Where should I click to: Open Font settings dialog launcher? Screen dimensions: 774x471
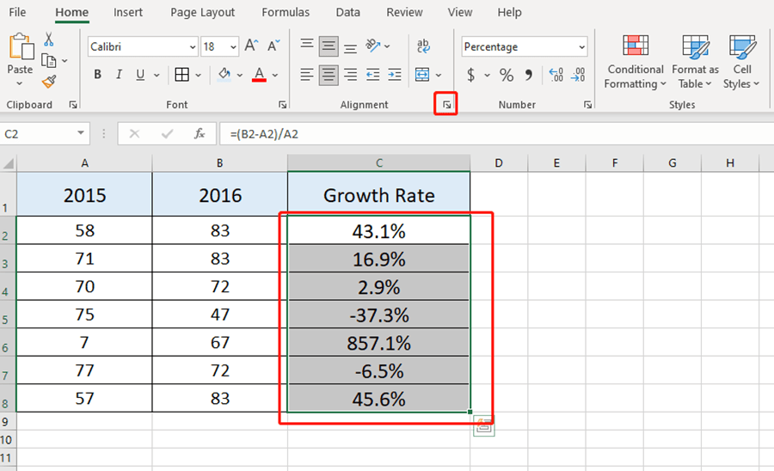[x=282, y=105]
